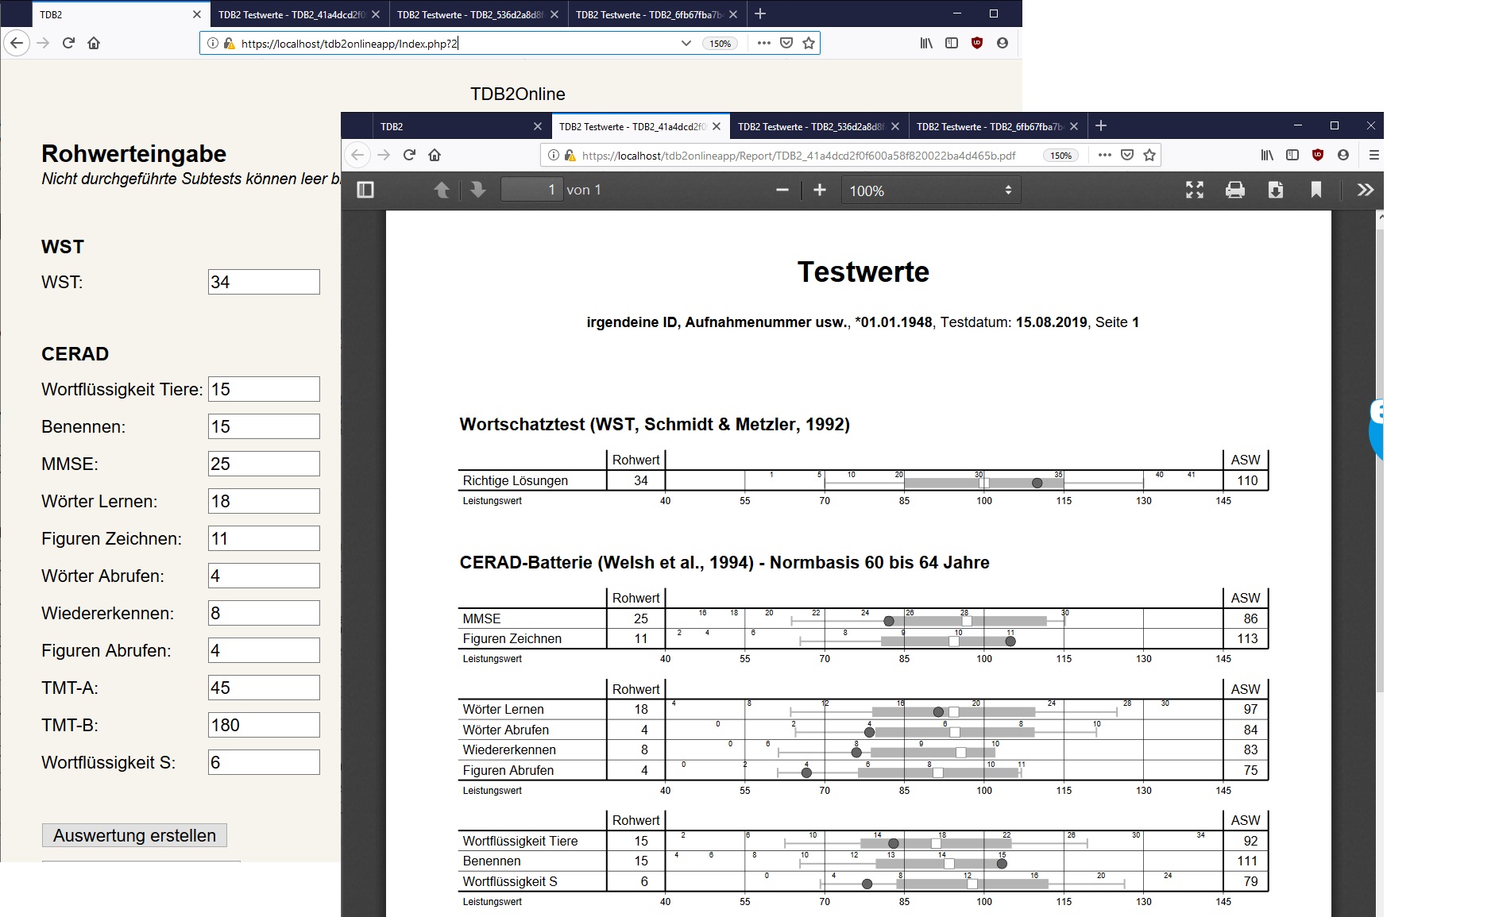Click the Auswertung erstellen button

pos(133,834)
